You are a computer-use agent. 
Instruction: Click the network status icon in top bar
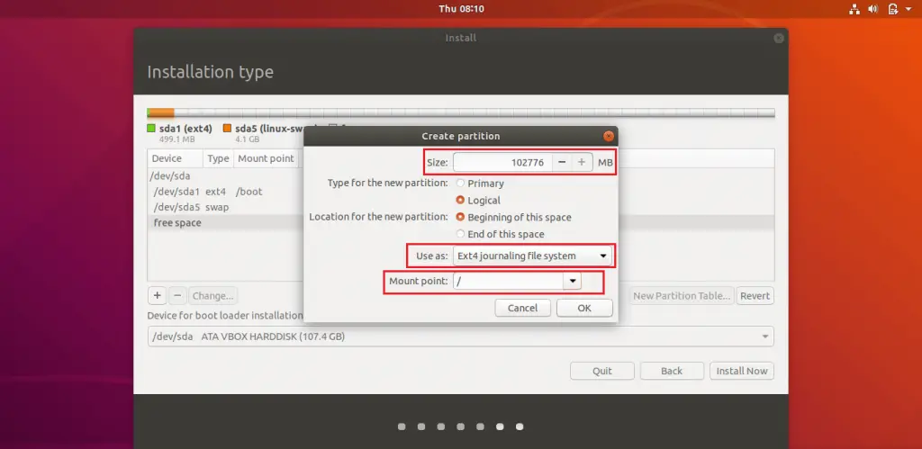854,9
